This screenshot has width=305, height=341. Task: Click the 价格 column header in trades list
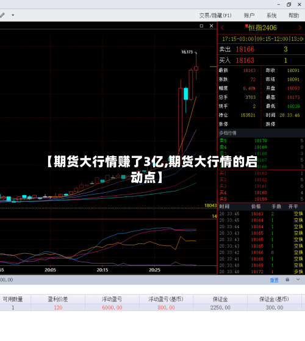[256, 206]
